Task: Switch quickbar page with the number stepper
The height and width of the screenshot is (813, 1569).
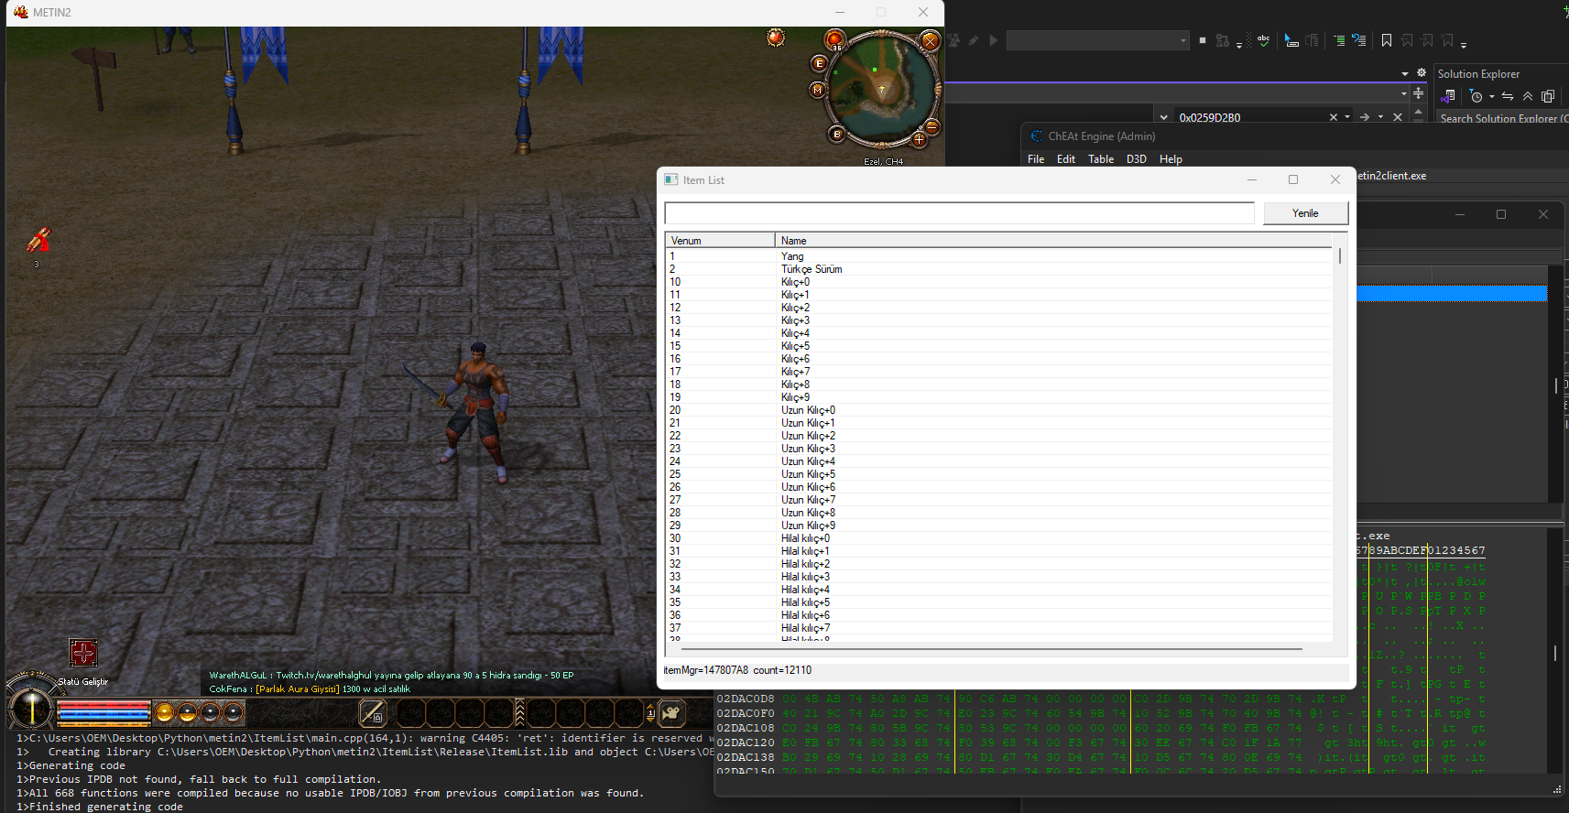Action: [650, 712]
